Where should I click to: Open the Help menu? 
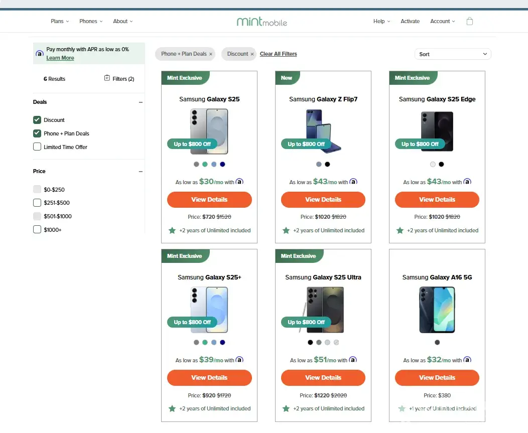coord(381,21)
